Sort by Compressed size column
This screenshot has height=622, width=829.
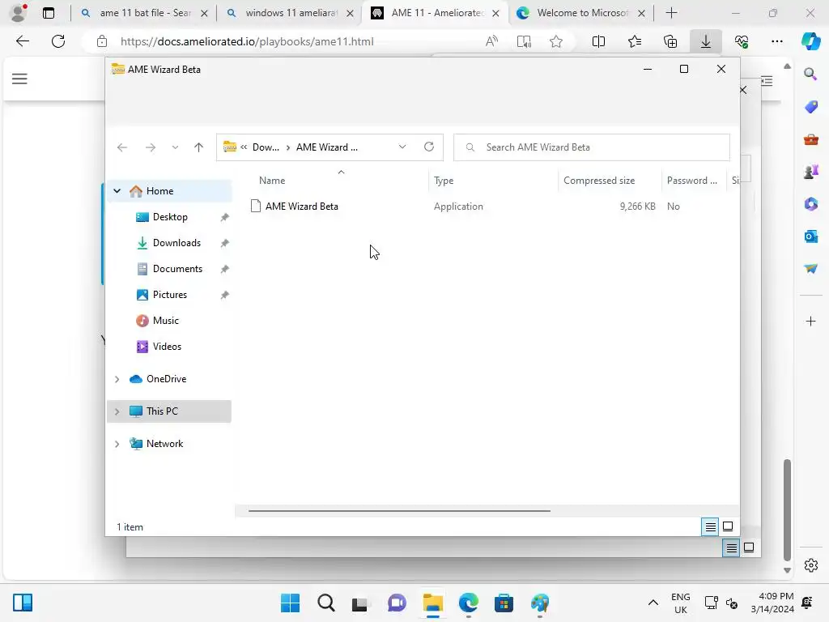(599, 181)
